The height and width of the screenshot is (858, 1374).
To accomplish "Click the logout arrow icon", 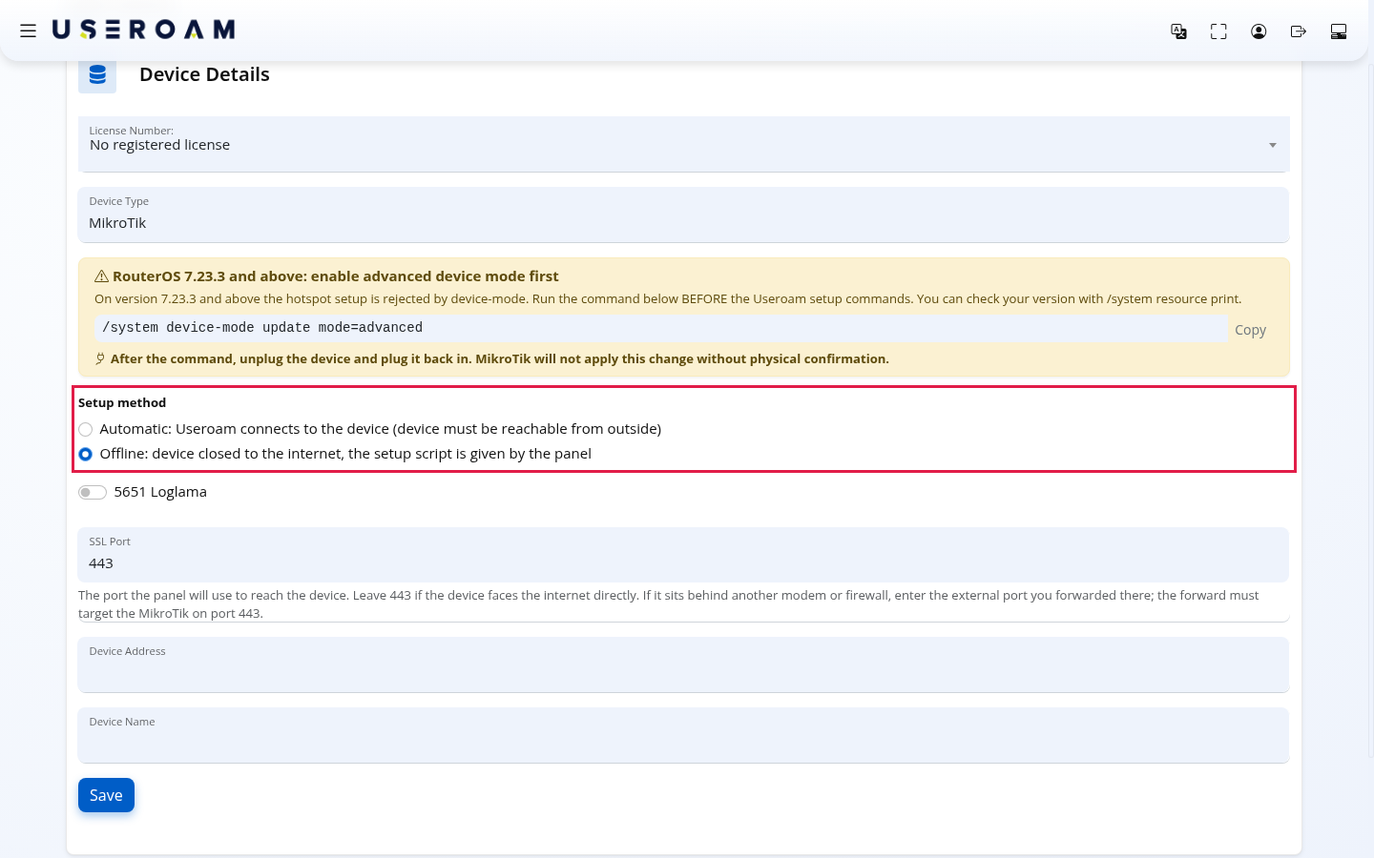I will click(1299, 31).
